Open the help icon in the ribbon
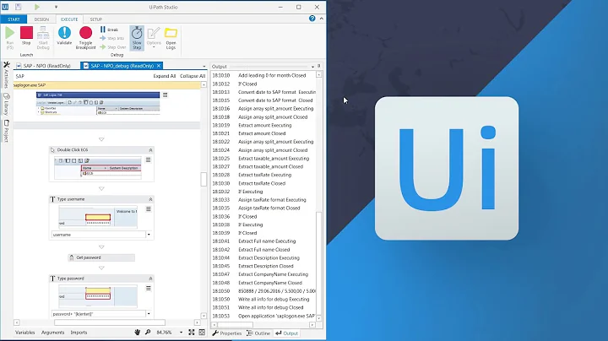This screenshot has width=608, height=341. pyautogui.click(x=312, y=19)
